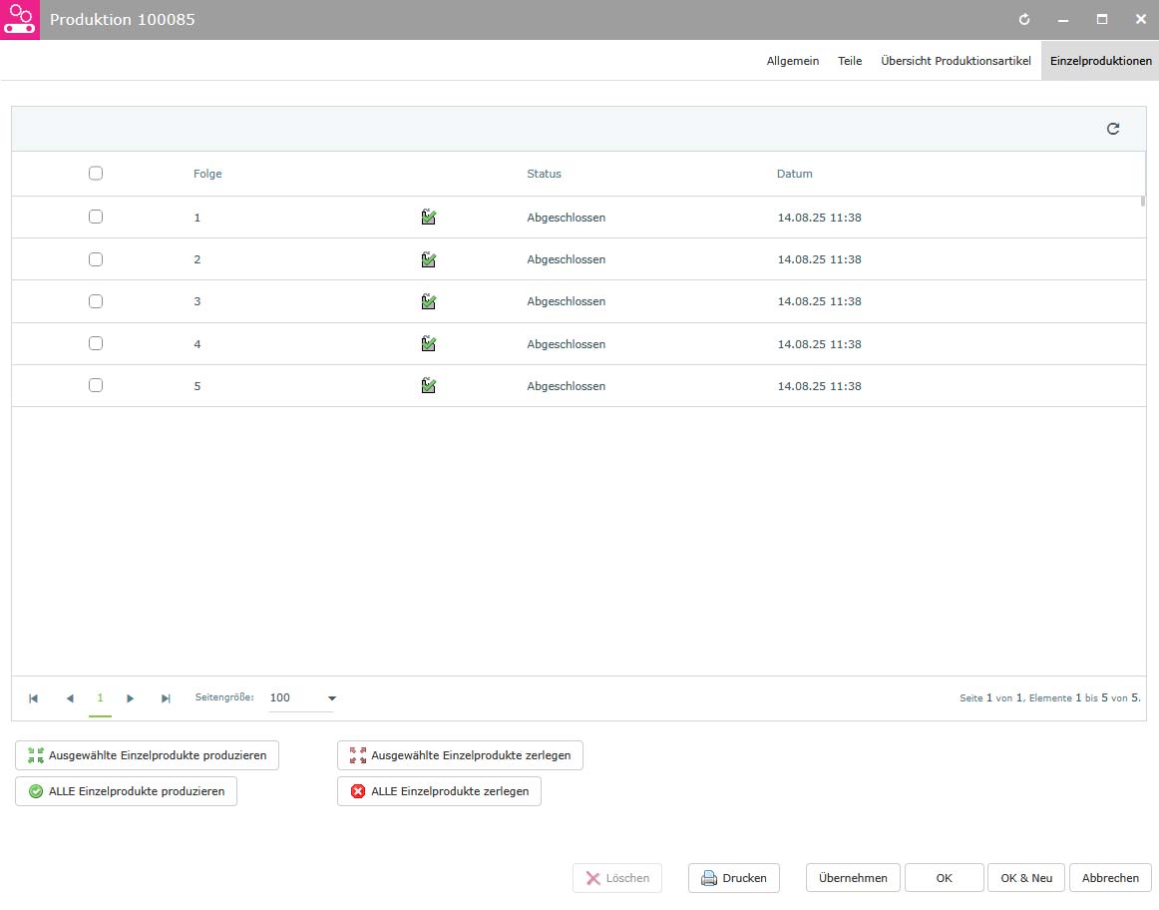Click the reload icon in title bar

(1023, 19)
